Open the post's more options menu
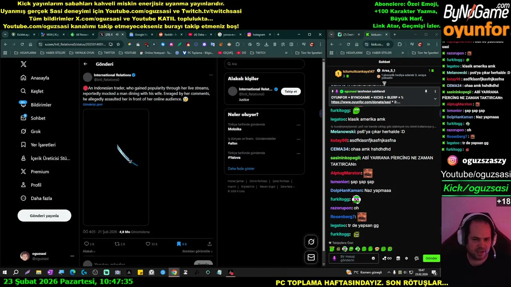Viewport: 511px width, 287px height. pyautogui.click(x=211, y=75)
